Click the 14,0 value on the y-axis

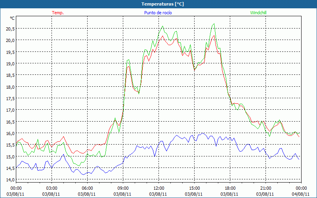10,180
